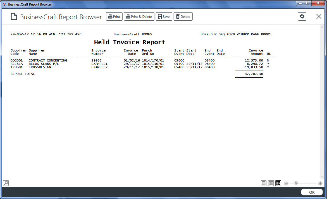Zoom out with the minus icon
Screen dimensions: 327x199
pos(286,183)
